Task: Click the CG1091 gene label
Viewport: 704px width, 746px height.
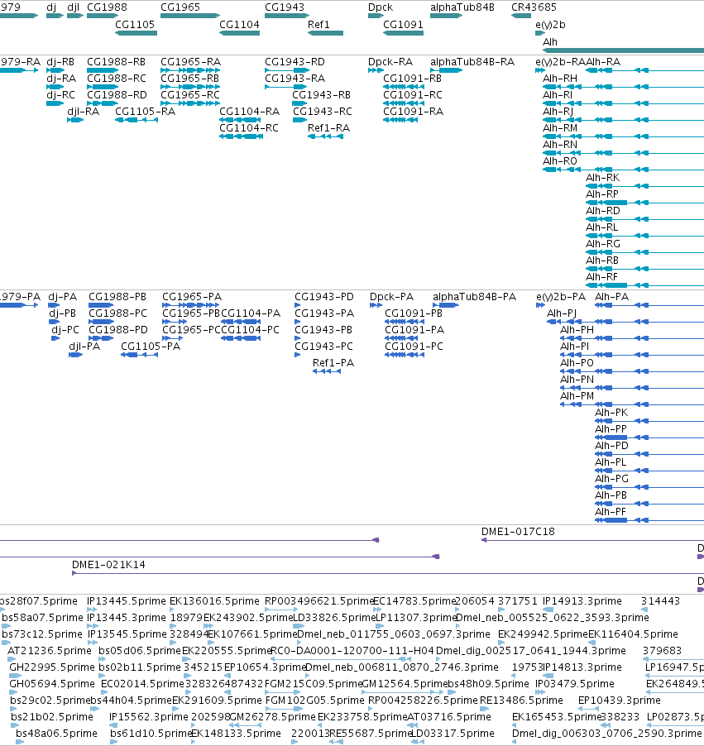Action: 403,24
